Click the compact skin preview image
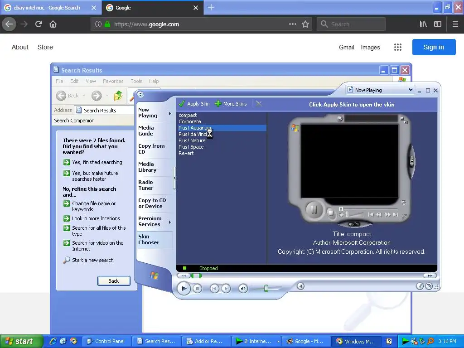This screenshot has height=348, width=464. point(352,170)
